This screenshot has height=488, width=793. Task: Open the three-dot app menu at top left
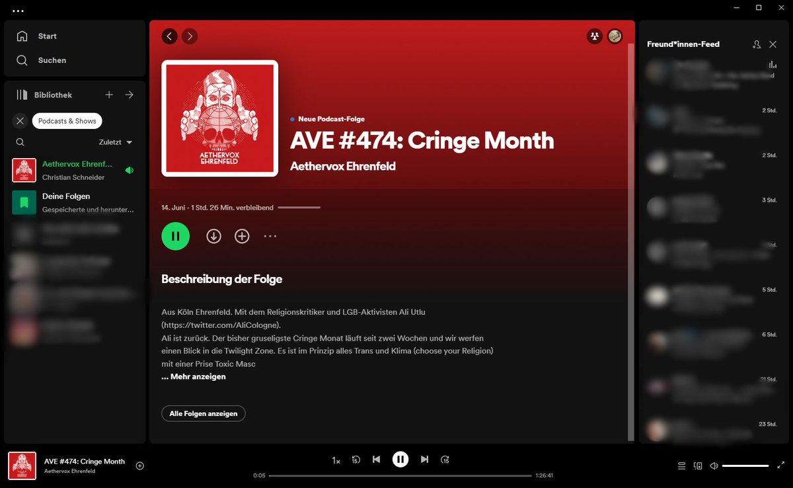click(x=18, y=11)
